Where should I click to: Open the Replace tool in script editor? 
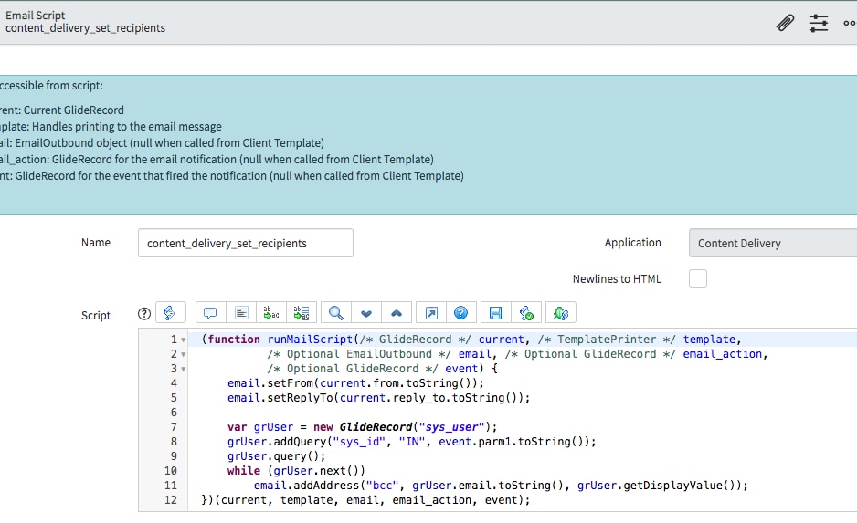(x=271, y=313)
